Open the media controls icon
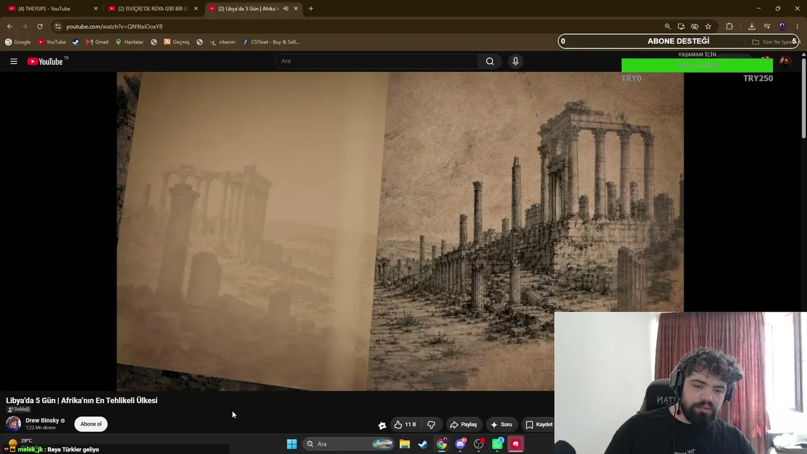807x454 pixels. click(x=767, y=26)
